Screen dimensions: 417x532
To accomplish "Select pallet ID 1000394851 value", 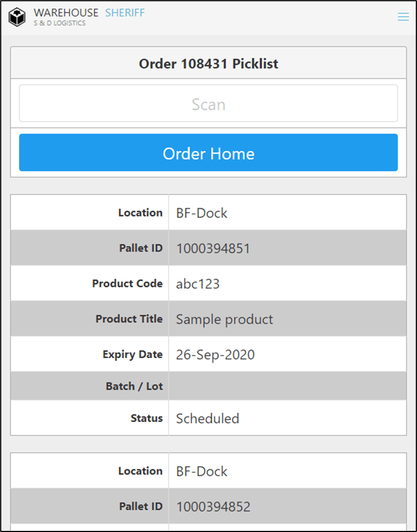I will pos(213,248).
